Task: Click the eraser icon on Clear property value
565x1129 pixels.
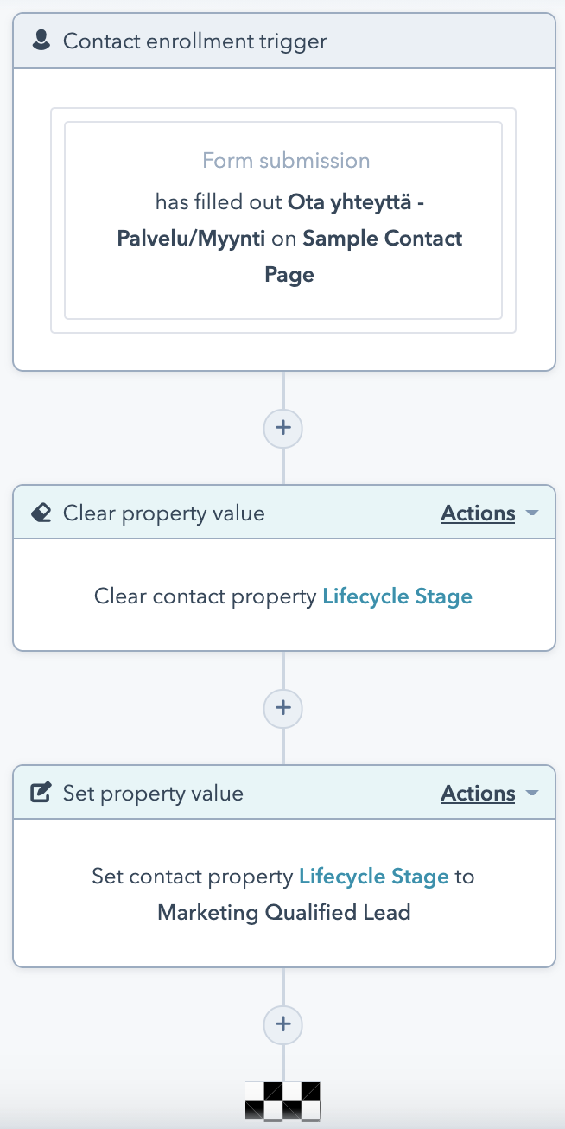Action: tap(41, 513)
